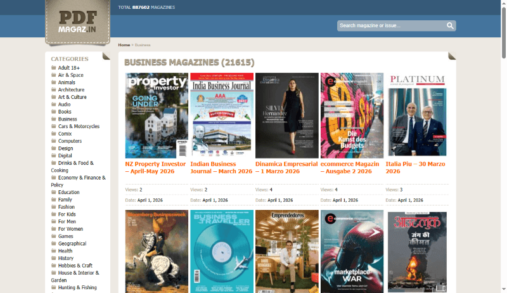Click the PDF Magaz.in logo

(x=77, y=22)
